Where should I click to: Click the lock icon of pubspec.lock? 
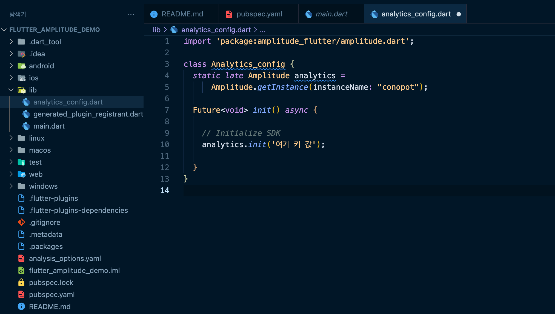point(21,283)
